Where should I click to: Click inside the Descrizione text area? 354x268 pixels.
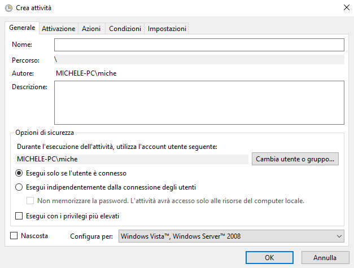coord(199,103)
